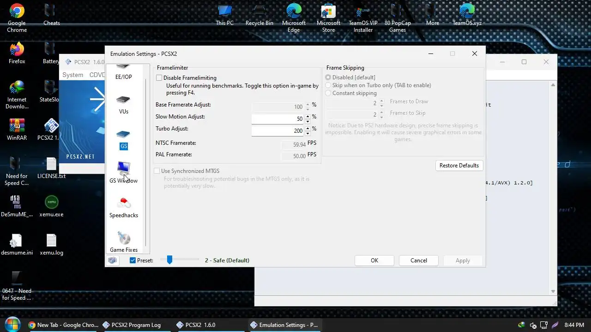The width and height of the screenshot is (591, 332).
Task: Select the DeSmuME desktop icon
Action: click(17, 206)
